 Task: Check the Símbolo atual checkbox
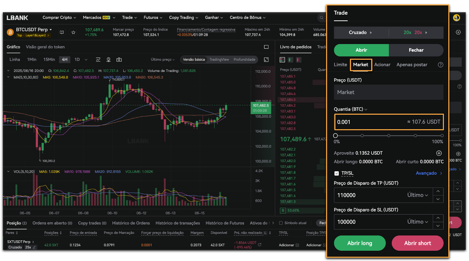pos(281,223)
